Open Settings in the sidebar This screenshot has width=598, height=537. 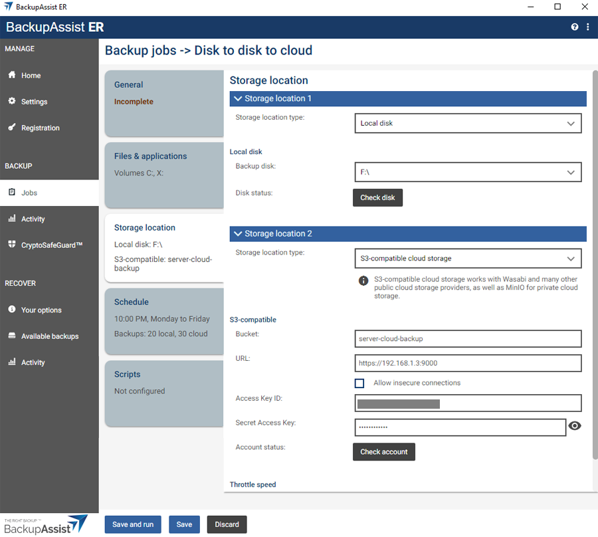49,102
